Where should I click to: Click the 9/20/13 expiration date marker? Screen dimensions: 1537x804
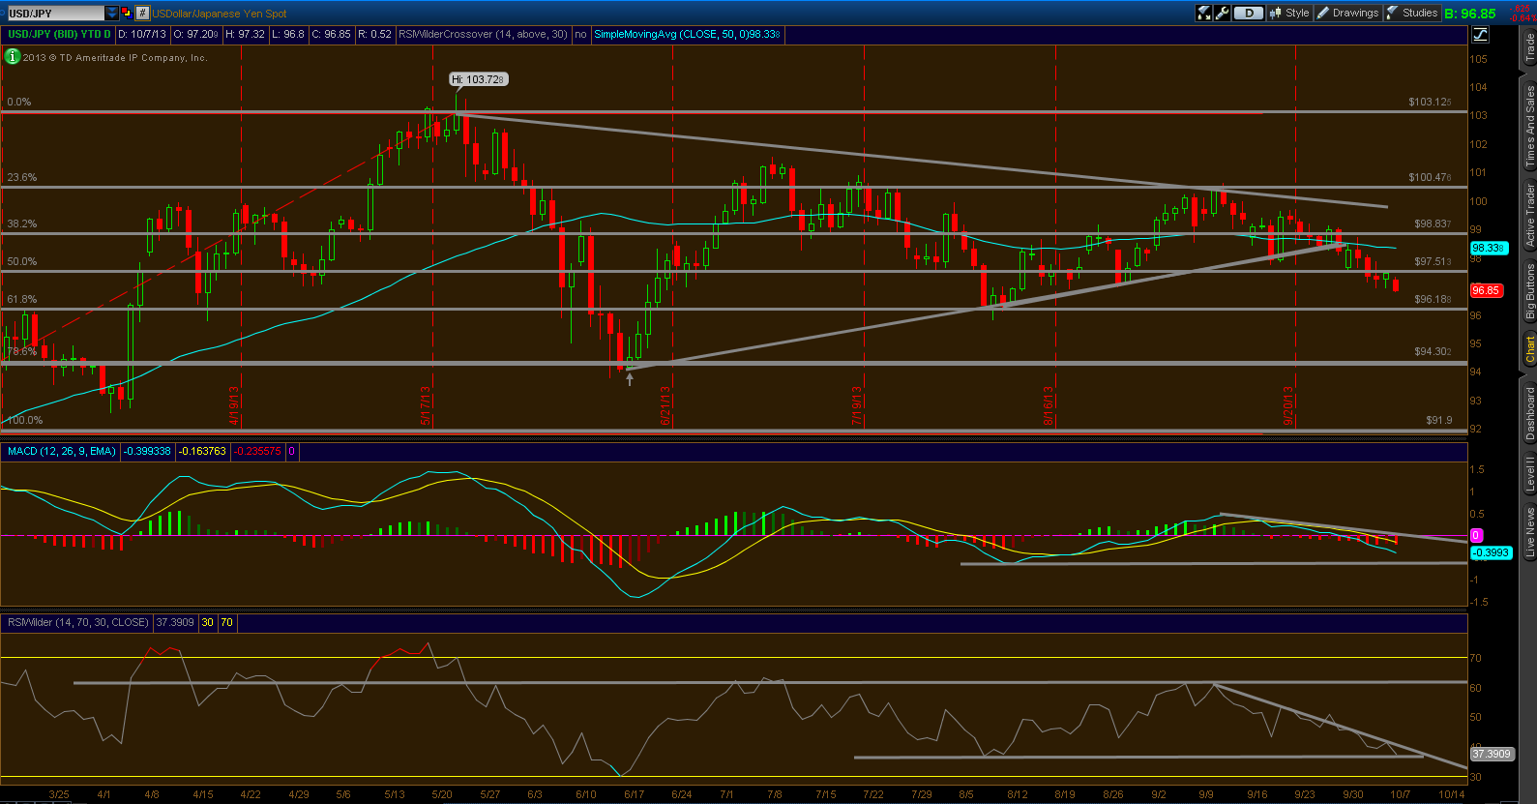[x=1288, y=406]
